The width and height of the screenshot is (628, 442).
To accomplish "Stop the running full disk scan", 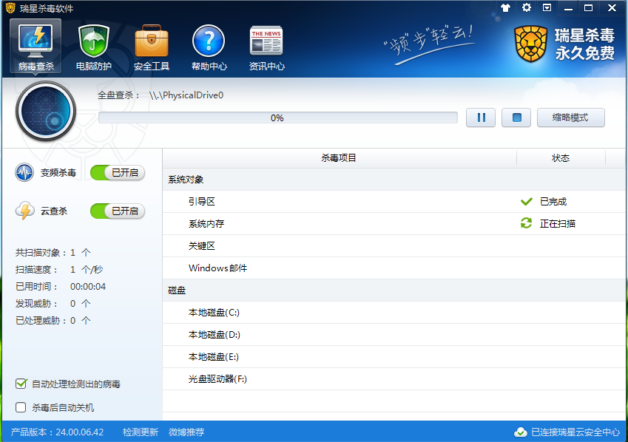I will pyautogui.click(x=516, y=118).
